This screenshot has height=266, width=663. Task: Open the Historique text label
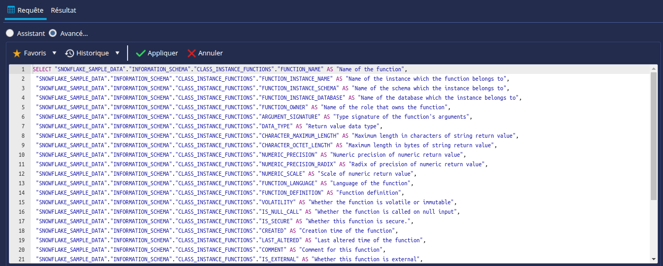(x=92, y=53)
